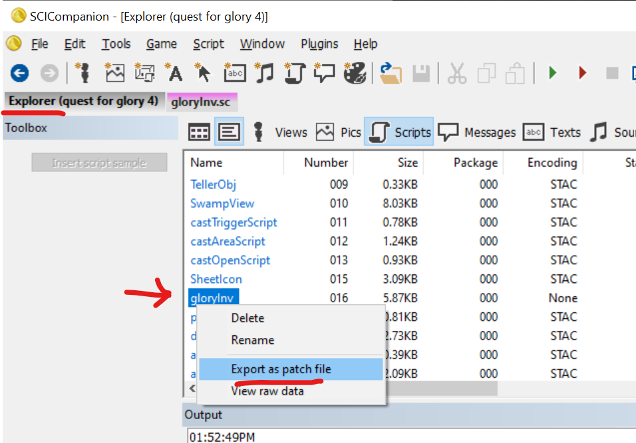Click the Save floppy disk icon

[x=421, y=74]
